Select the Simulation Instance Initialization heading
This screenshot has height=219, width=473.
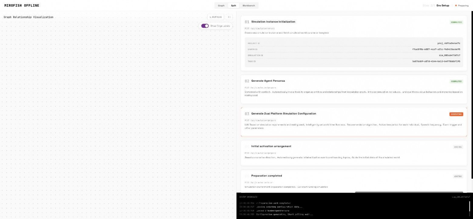click(273, 22)
